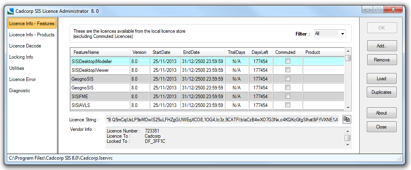Click the Remove button
The image size is (411, 170).
[382, 59]
